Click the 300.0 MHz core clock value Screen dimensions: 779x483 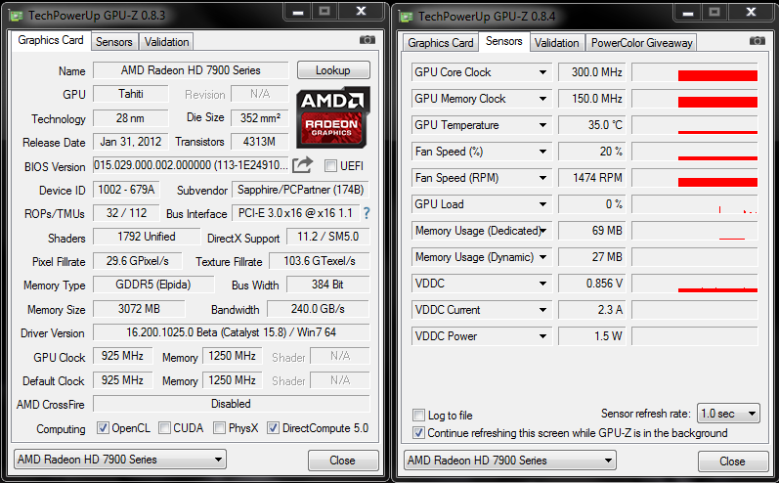point(591,72)
